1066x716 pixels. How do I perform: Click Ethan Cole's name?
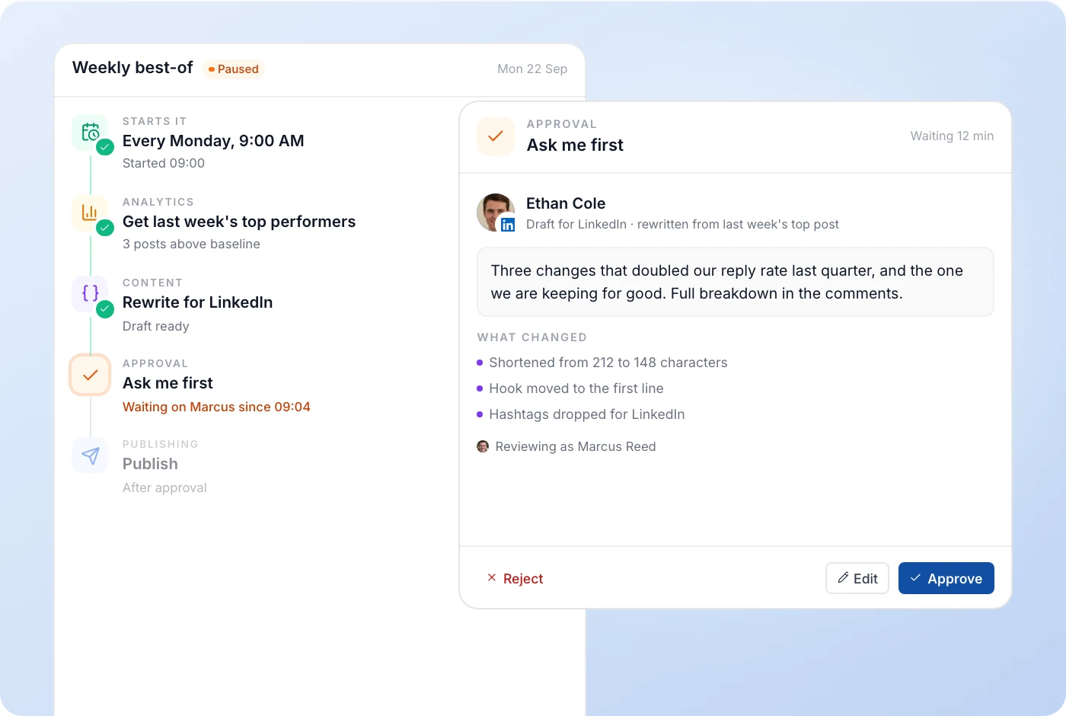566,203
